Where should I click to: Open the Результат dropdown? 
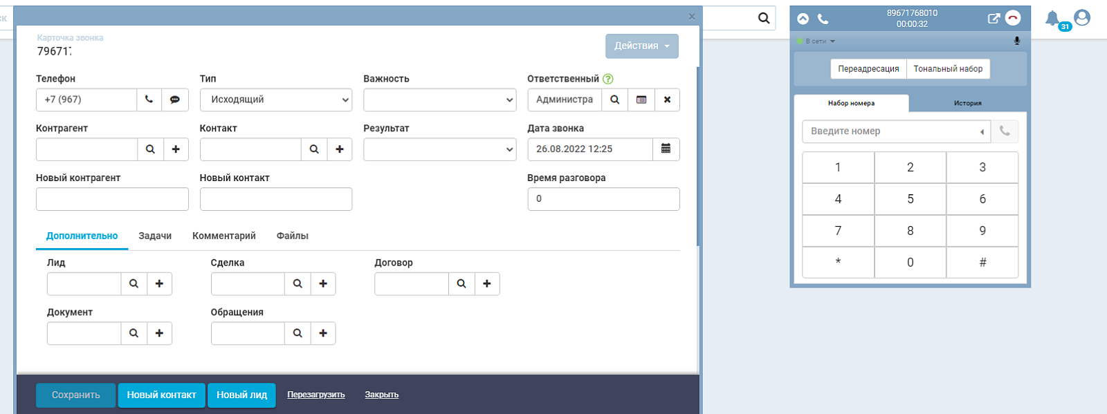click(x=440, y=149)
